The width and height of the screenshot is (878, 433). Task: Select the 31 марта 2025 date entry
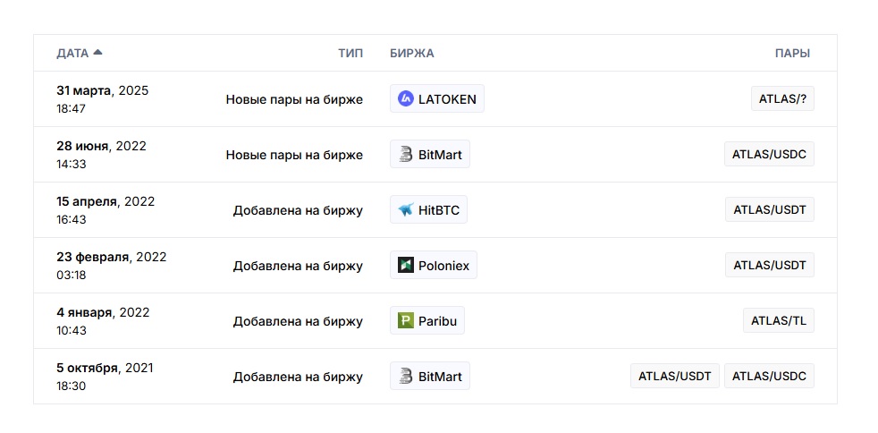103,90
